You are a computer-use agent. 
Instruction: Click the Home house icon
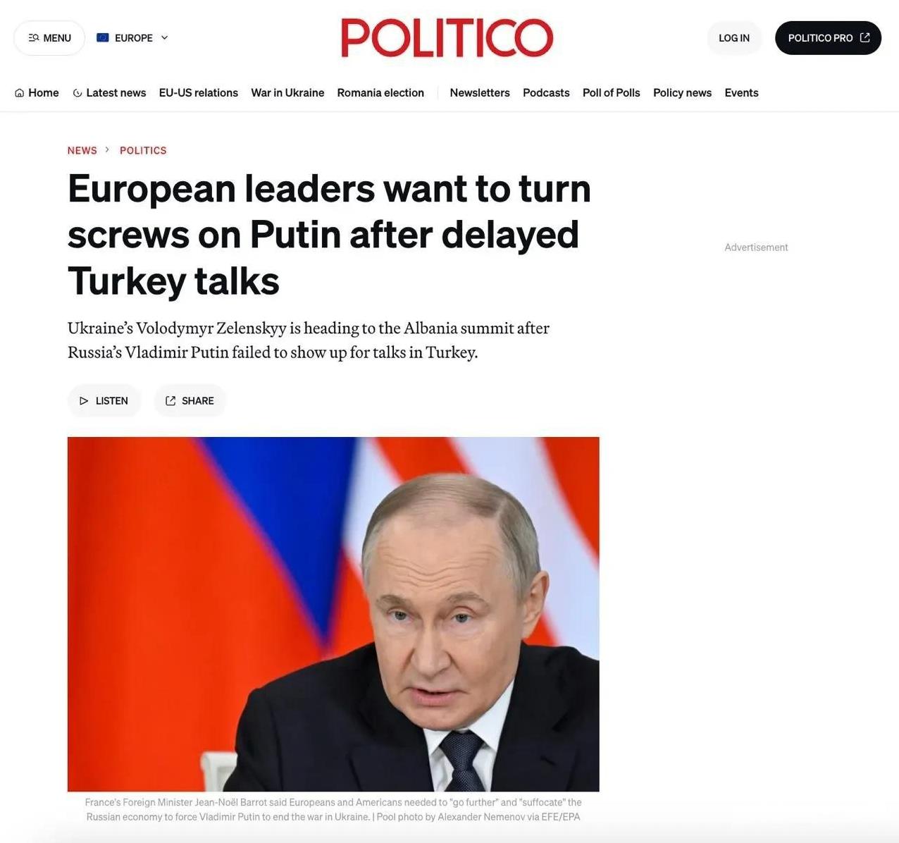pyautogui.click(x=19, y=93)
